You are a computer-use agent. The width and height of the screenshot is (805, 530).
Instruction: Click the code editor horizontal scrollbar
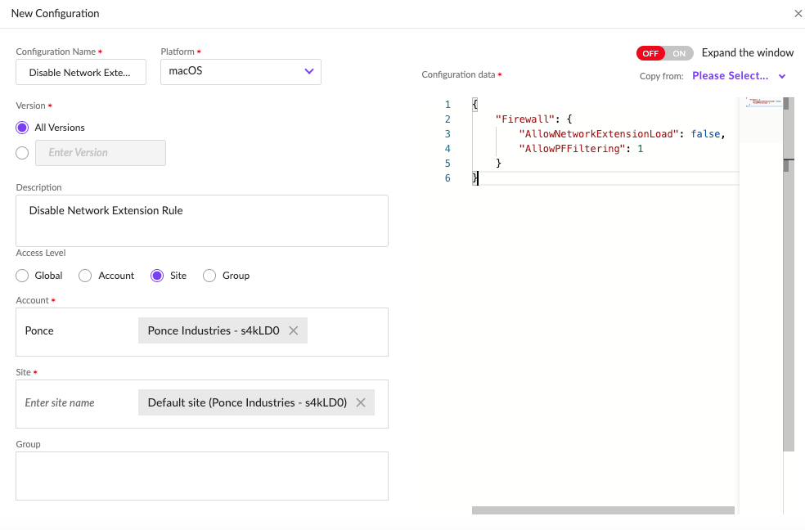(603, 510)
